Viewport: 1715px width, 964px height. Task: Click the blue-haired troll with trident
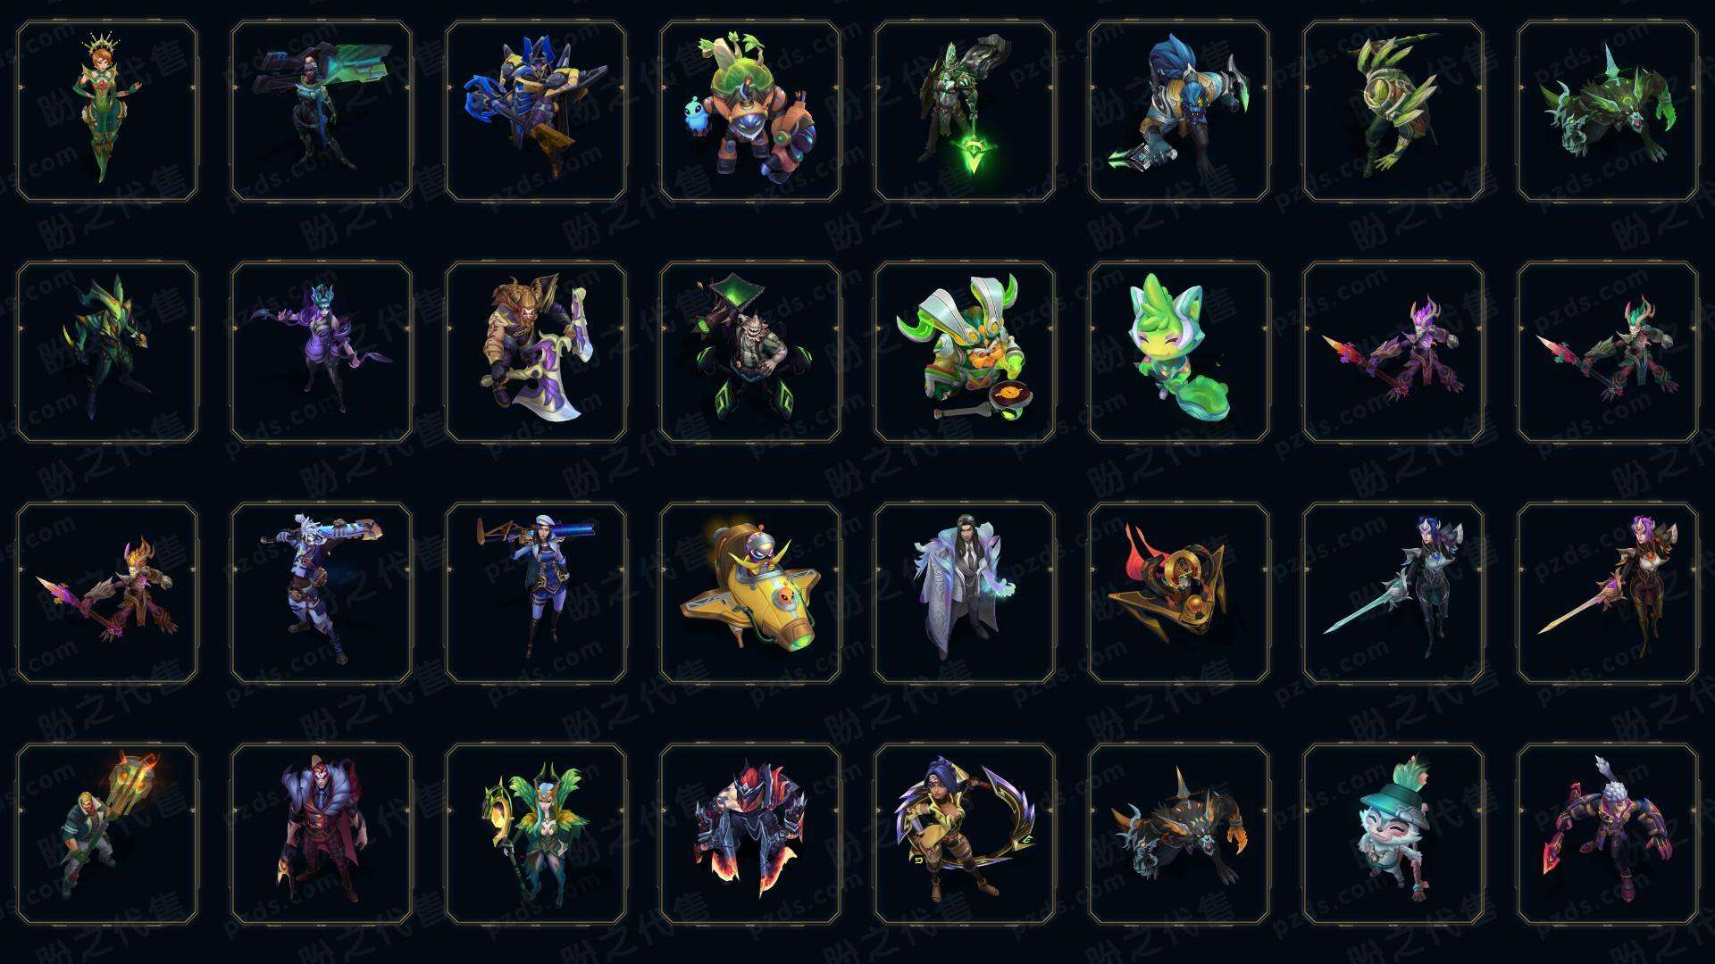click(1179, 112)
